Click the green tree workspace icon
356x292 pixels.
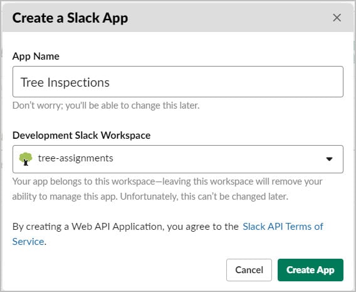[x=26, y=159]
